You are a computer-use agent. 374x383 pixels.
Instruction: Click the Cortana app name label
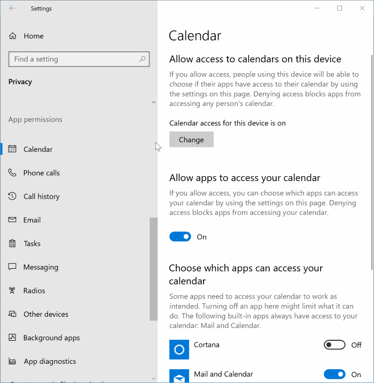206,345
